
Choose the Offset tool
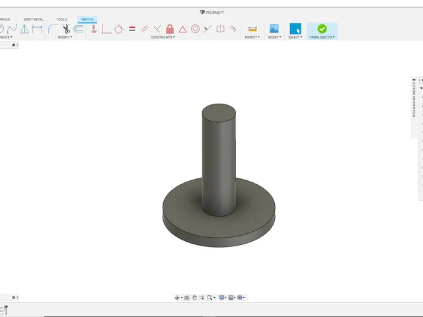pyautogui.click(x=79, y=29)
